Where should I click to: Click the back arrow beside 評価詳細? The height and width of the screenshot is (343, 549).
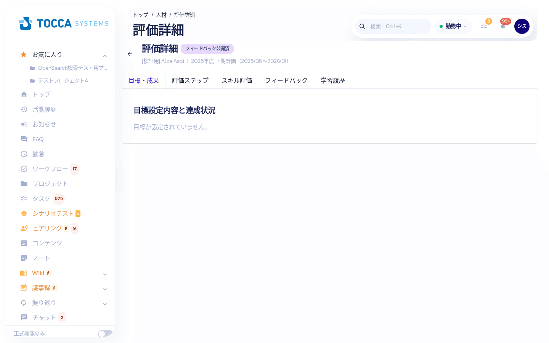pyautogui.click(x=130, y=54)
